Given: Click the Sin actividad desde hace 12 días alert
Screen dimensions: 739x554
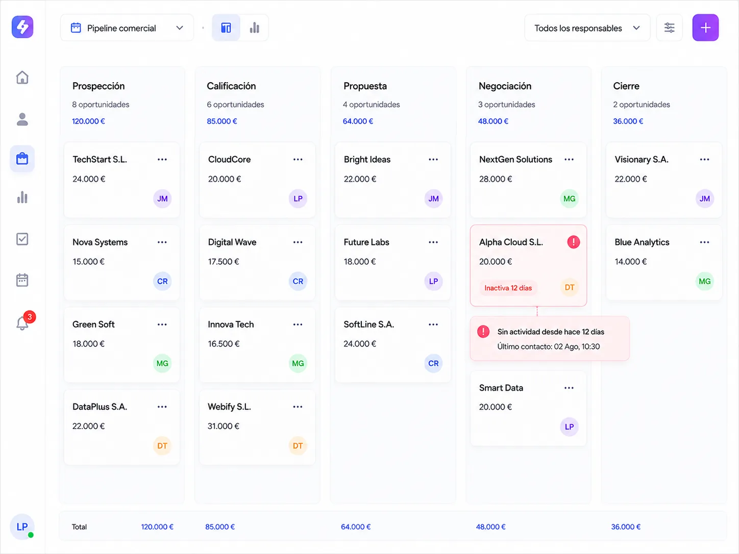Looking at the screenshot, I should (x=550, y=339).
